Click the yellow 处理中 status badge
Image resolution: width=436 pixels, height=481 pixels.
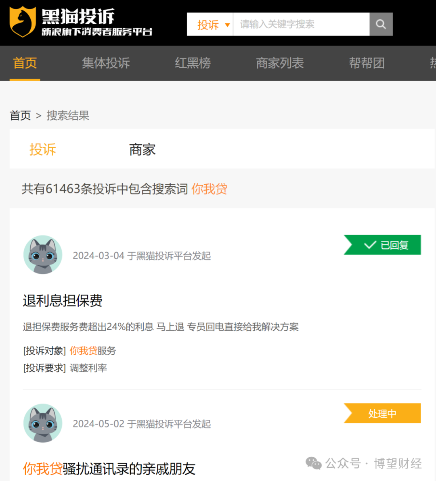[382, 413]
